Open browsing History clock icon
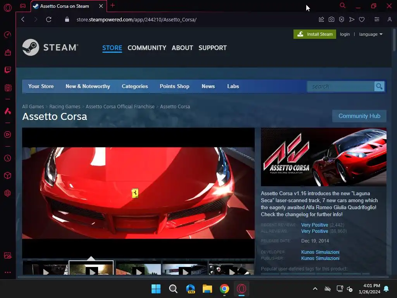The width and height of the screenshot is (397, 298). (x=8, y=158)
